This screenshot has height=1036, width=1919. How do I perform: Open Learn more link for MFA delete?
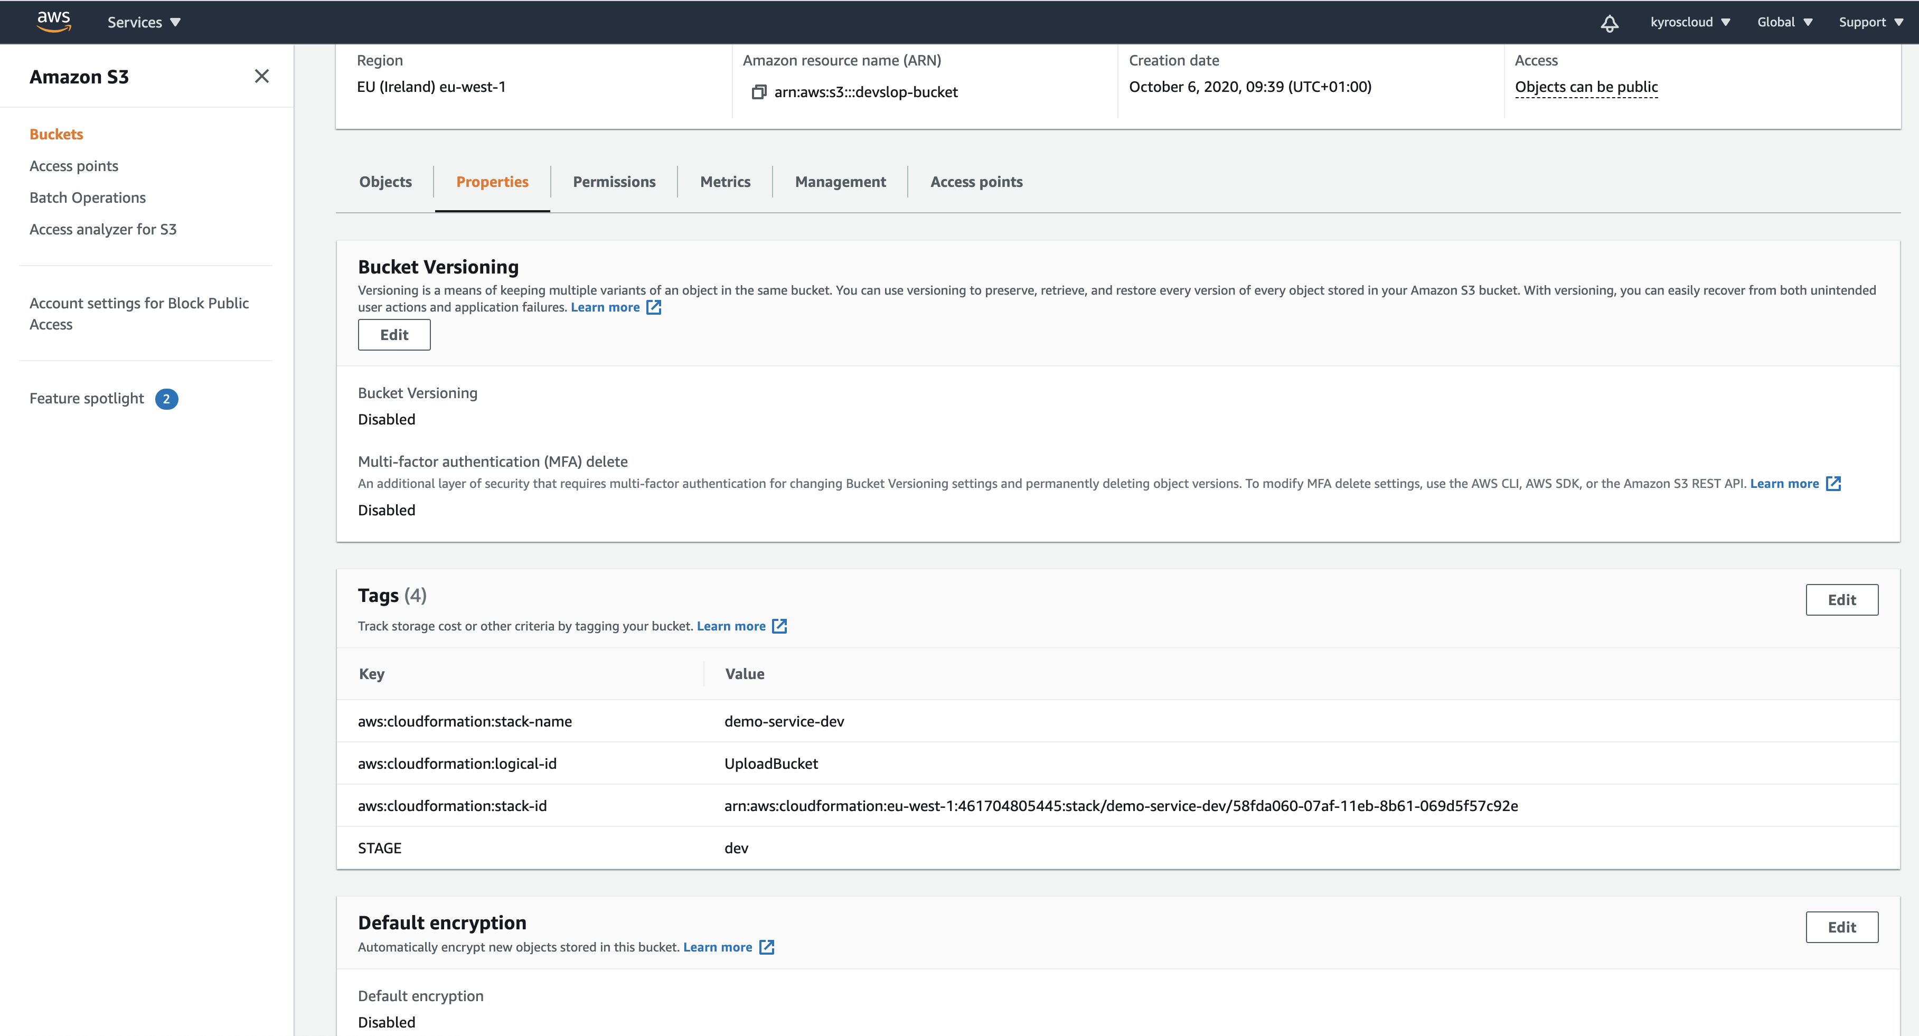[x=1784, y=483]
